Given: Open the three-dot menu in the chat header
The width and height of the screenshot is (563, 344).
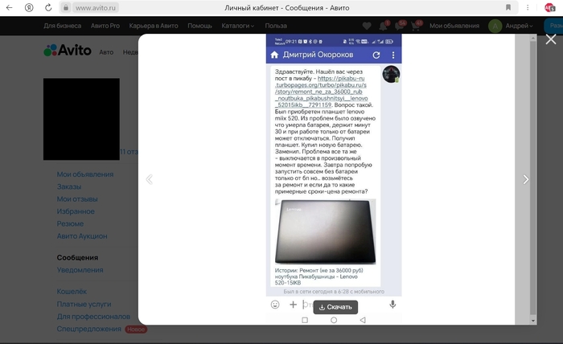Looking at the screenshot, I should tap(393, 55).
